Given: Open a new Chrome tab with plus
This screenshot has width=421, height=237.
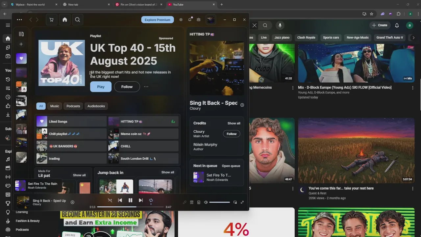Looking at the screenshot, I should (x=222, y=5).
